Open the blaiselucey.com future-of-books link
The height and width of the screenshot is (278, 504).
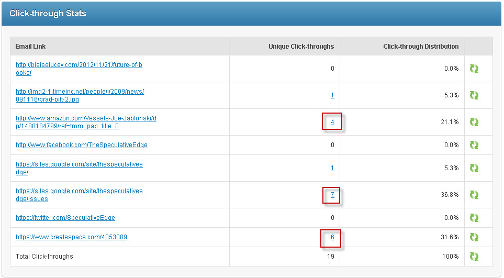[x=79, y=69]
